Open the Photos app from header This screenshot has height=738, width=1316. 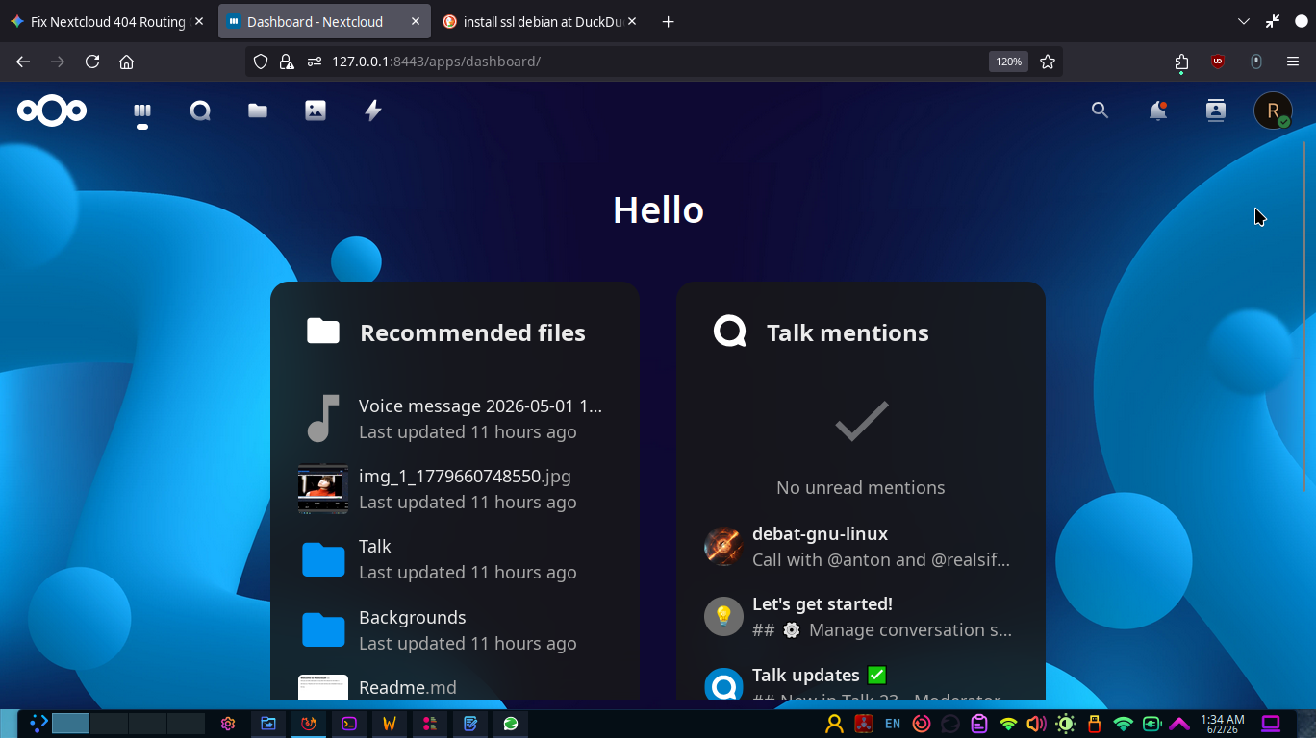pos(316,111)
